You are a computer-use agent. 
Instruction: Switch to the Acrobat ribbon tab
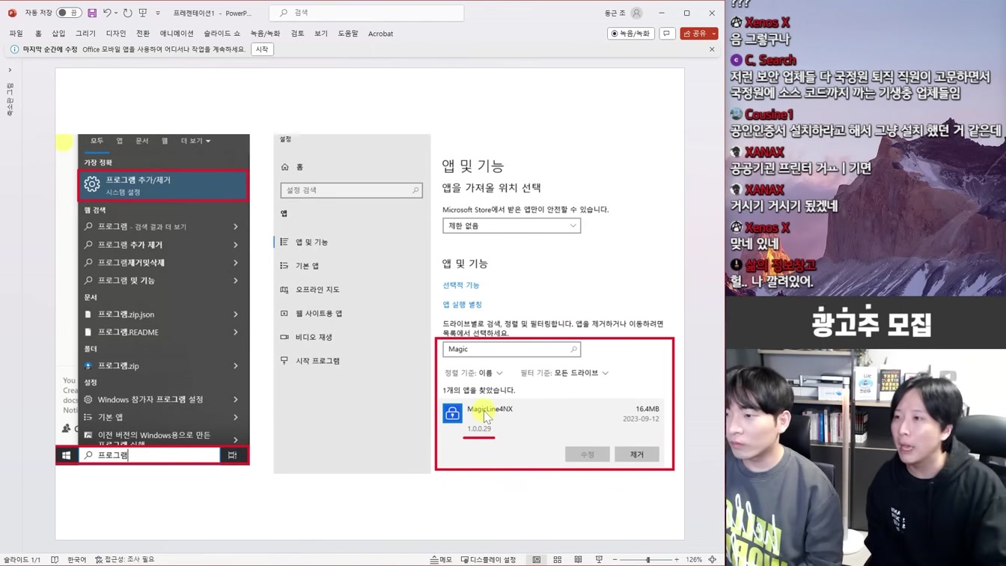coord(380,34)
